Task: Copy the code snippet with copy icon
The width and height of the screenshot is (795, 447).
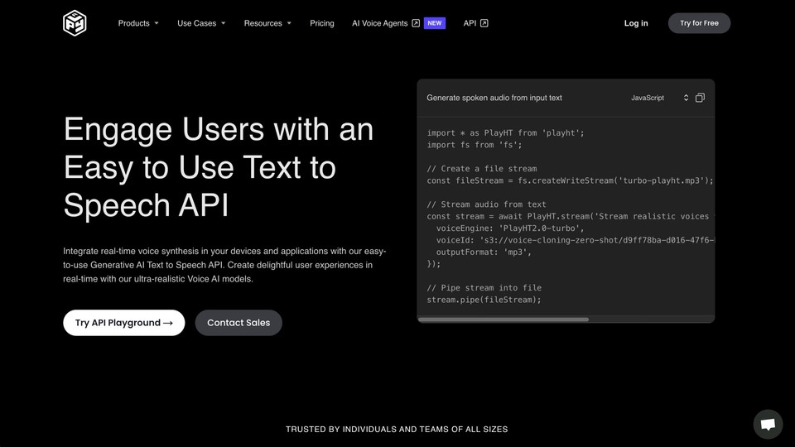Action: pos(700,98)
